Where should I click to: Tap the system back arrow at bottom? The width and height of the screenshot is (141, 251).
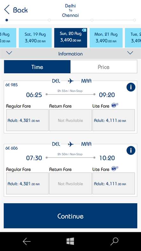[x=26, y=241]
